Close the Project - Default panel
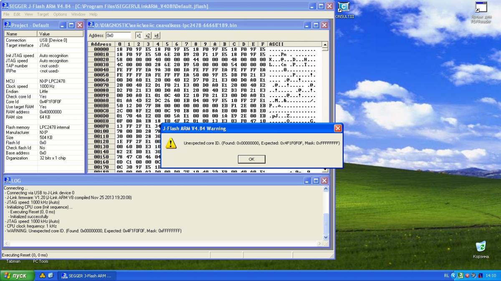Image resolution: width=501 pixels, height=281 pixels. (79, 25)
